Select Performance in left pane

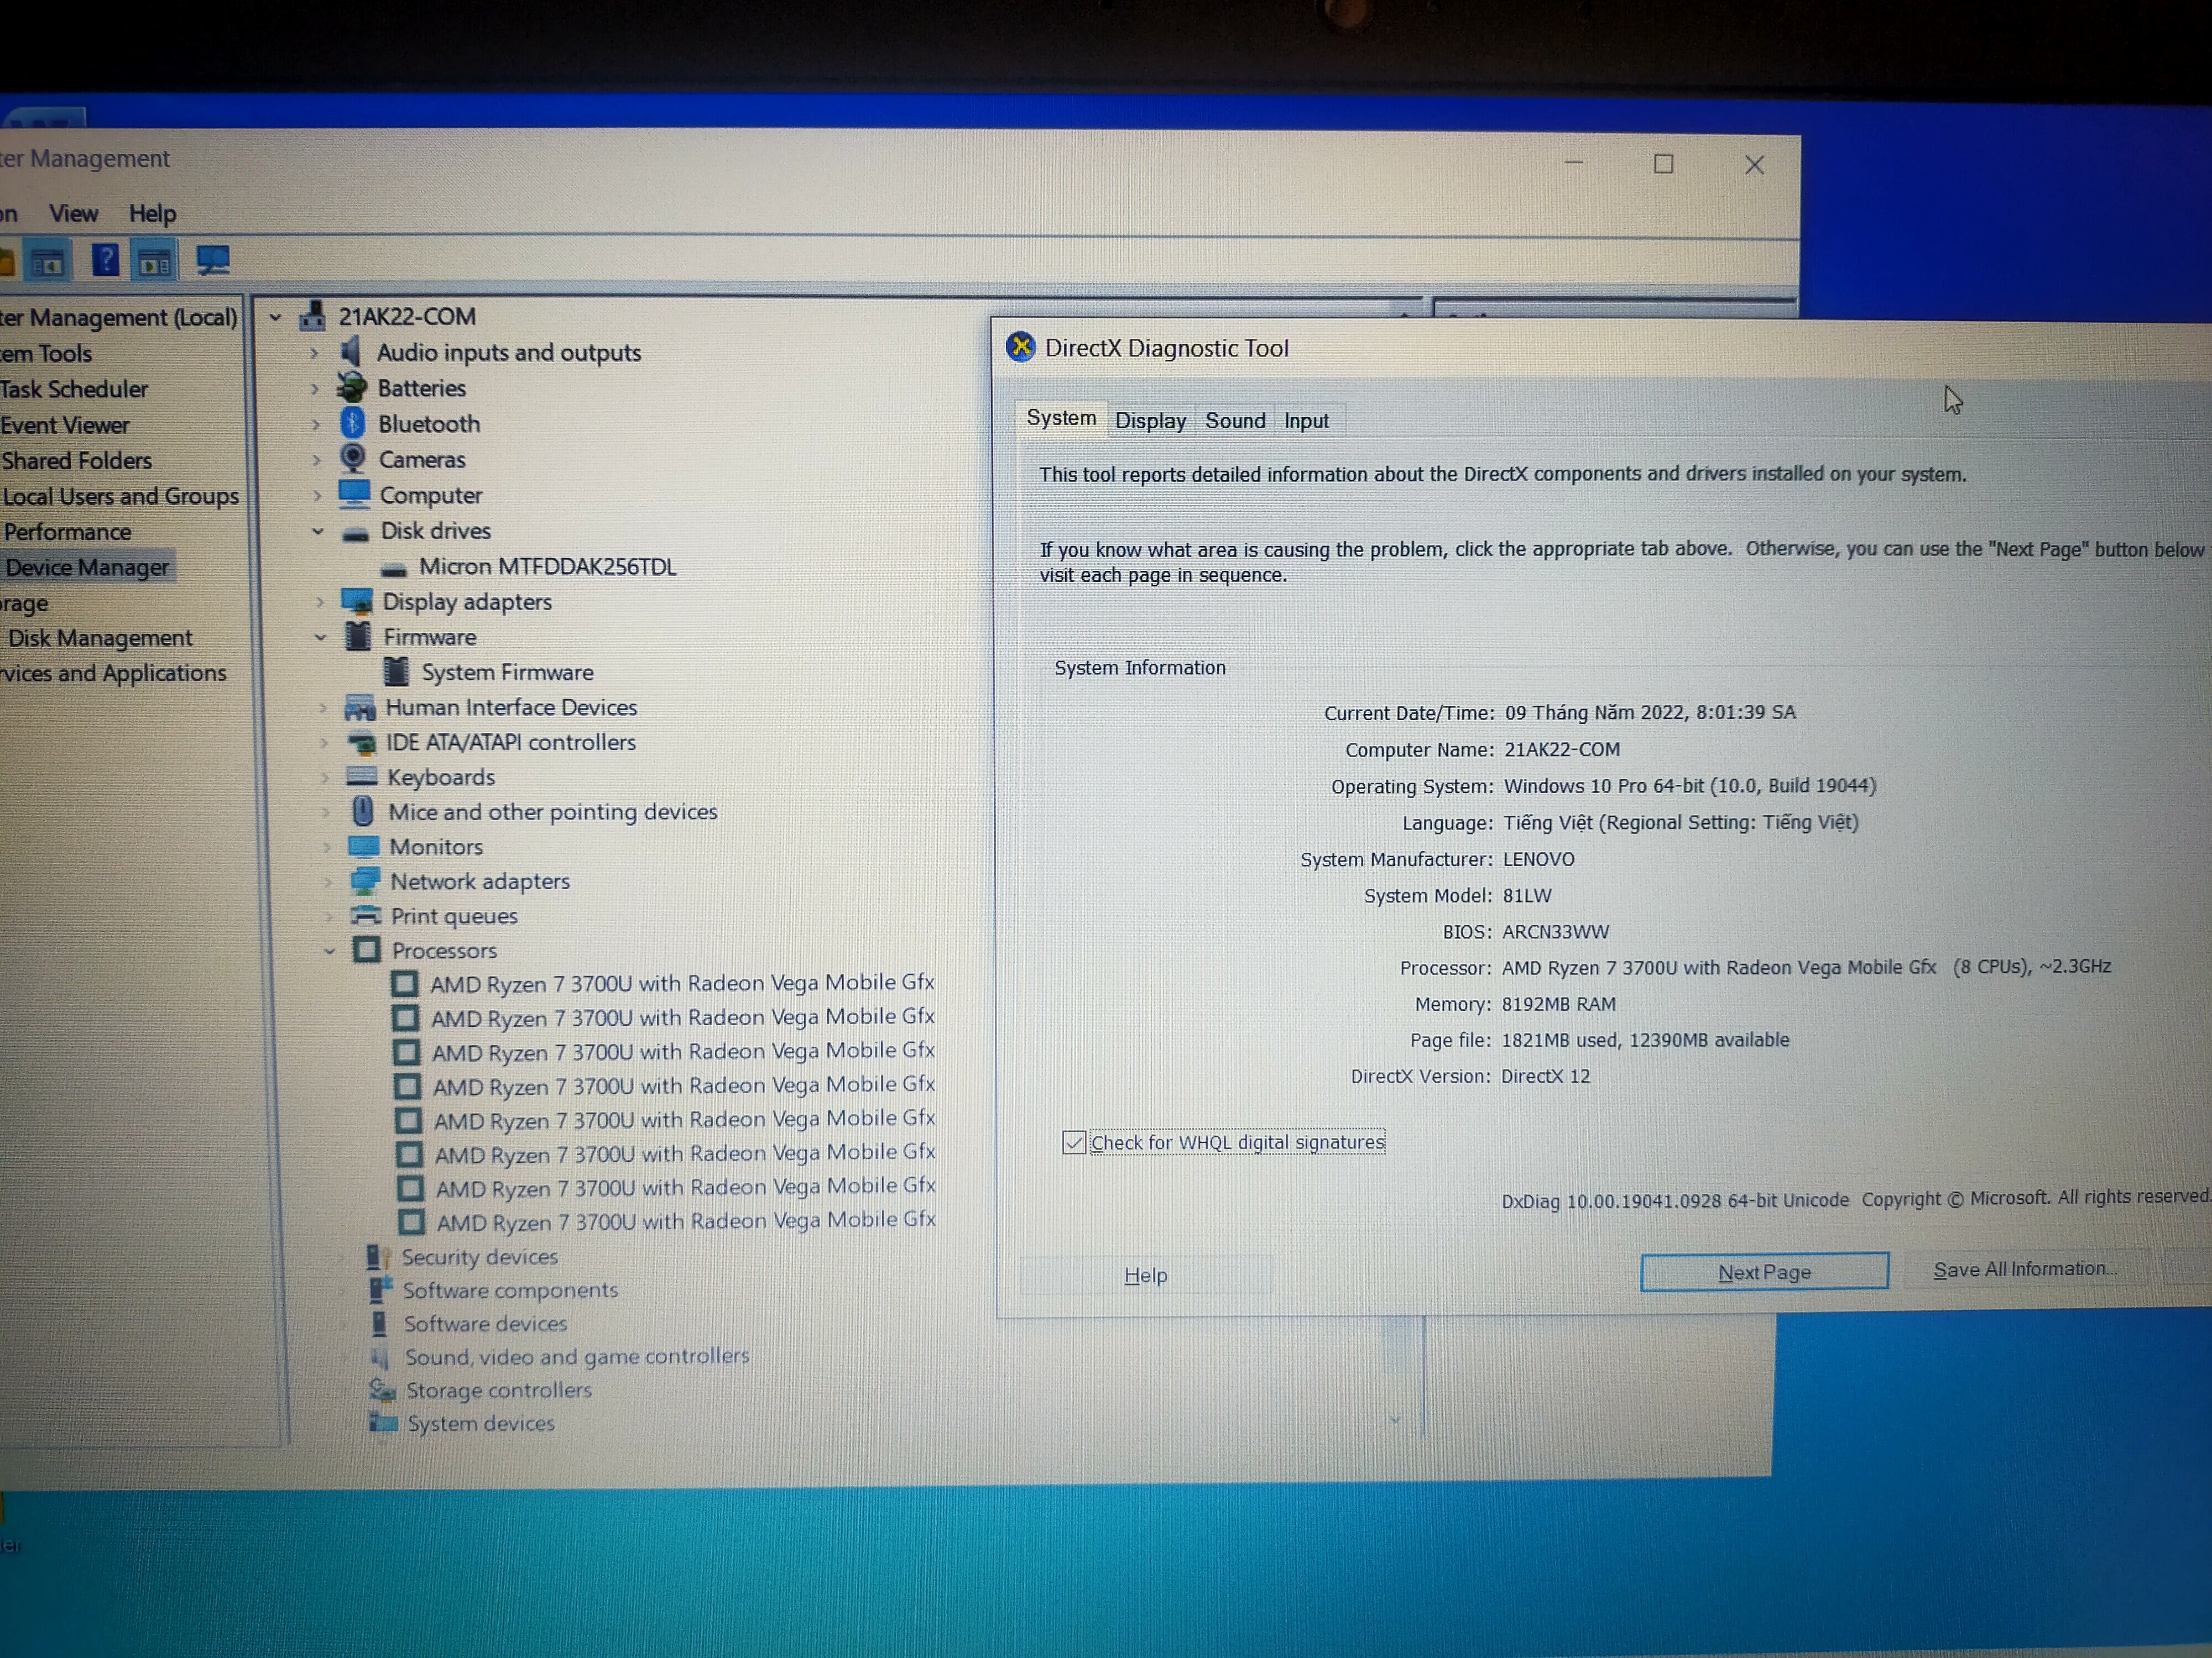pos(67,532)
